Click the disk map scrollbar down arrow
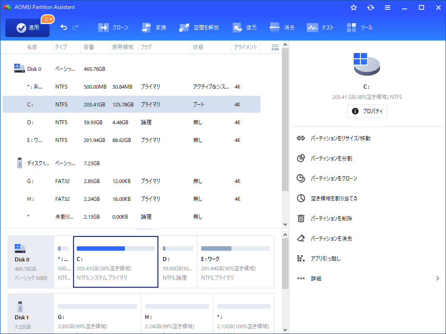The image size is (446, 334). tap(285, 330)
